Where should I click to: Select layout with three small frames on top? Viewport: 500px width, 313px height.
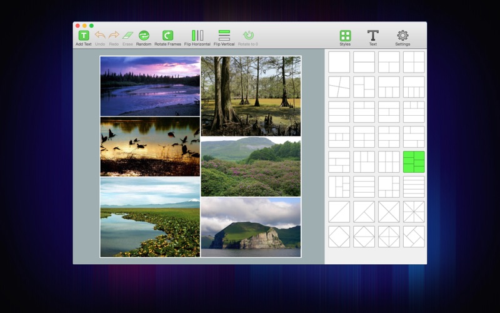(x=414, y=112)
